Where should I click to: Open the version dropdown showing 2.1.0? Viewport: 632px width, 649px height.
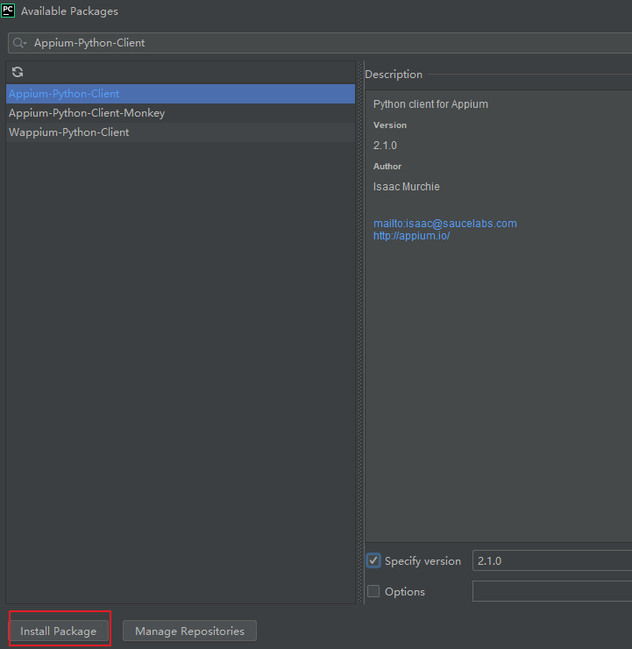(552, 560)
